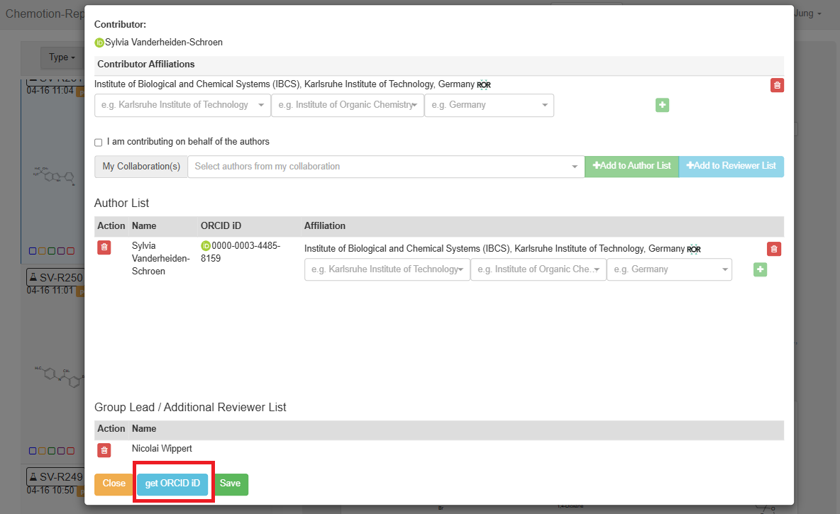Image resolution: width=840 pixels, height=514 pixels.
Task: Add author affiliation with green plus icon
Action: point(760,269)
